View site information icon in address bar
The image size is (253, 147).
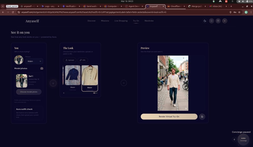click(19, 12)
